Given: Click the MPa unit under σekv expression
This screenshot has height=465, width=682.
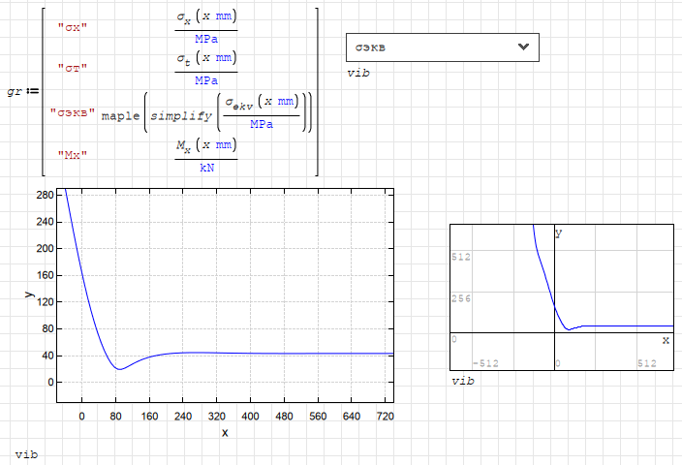Looking at the screenshot, I should (x=261, y=124).
